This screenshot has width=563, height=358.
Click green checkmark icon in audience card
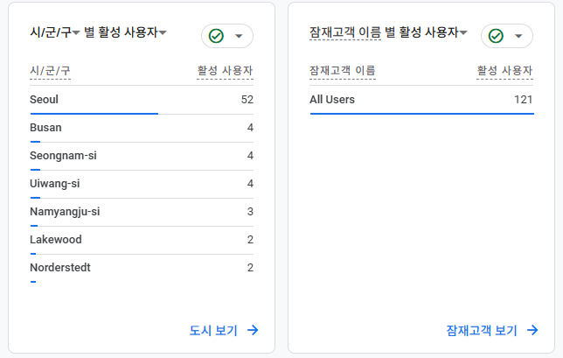pyautogui.click(x=496, y=36)
